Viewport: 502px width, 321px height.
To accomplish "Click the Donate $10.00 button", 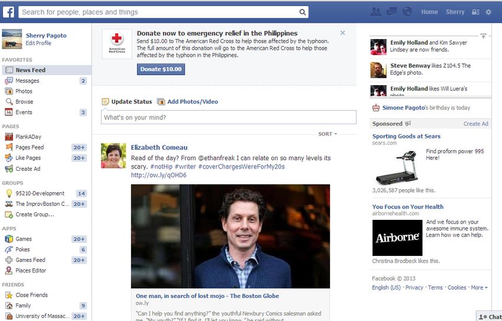I will 161,69.
